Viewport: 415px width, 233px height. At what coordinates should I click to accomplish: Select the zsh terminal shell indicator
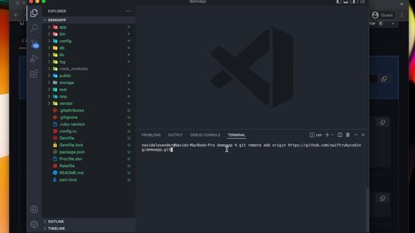316,135
